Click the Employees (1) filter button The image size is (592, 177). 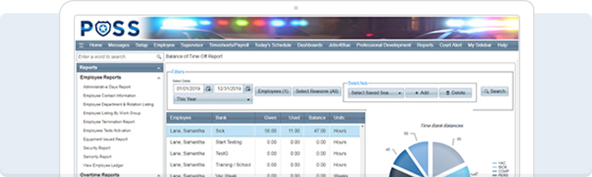click(273, 91)
